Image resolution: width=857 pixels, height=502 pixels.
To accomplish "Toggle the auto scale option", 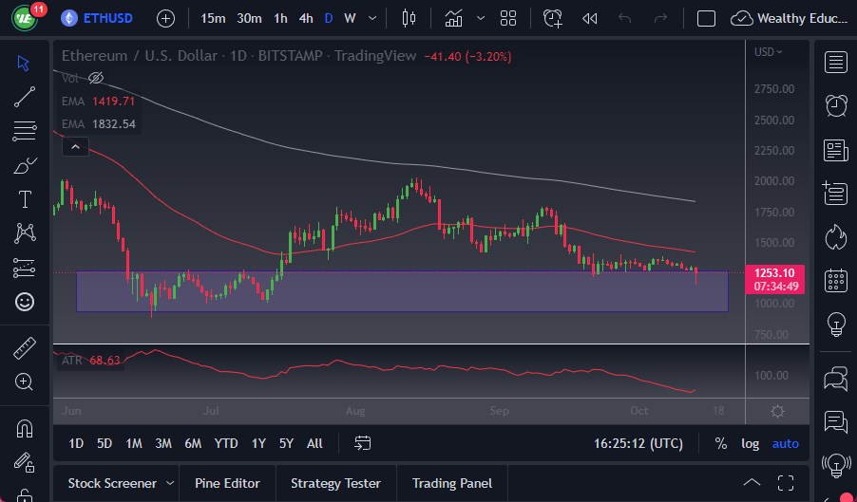I will 785,443.
